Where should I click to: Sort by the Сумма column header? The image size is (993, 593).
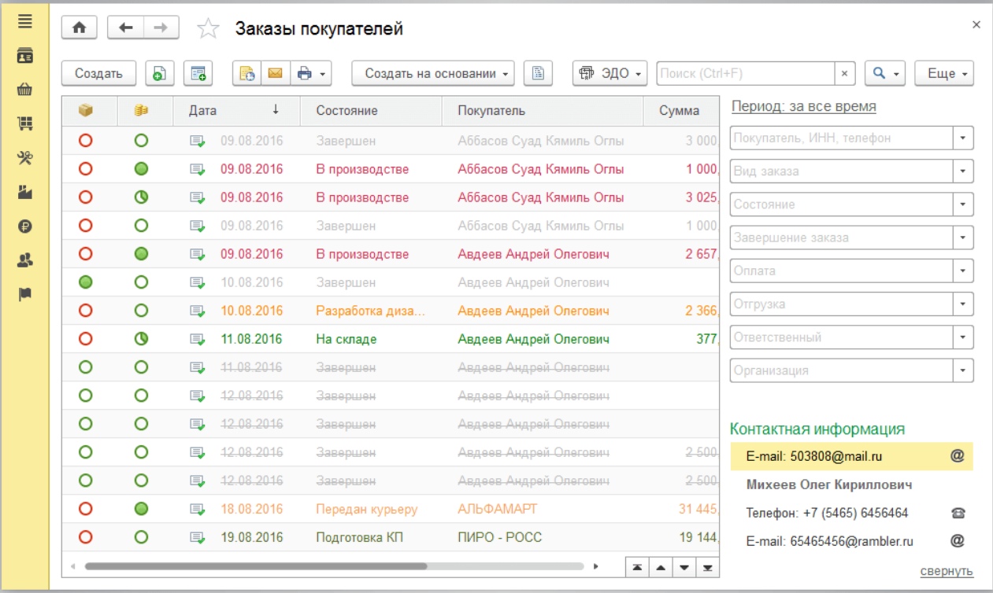tap(681, 111)
